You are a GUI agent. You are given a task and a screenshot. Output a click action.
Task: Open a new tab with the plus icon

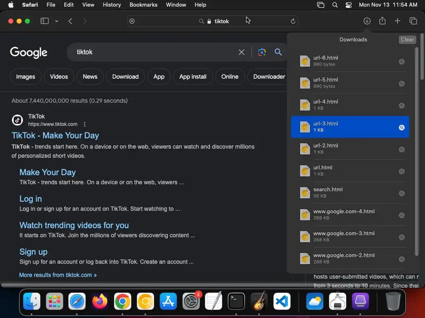[397, 21]
